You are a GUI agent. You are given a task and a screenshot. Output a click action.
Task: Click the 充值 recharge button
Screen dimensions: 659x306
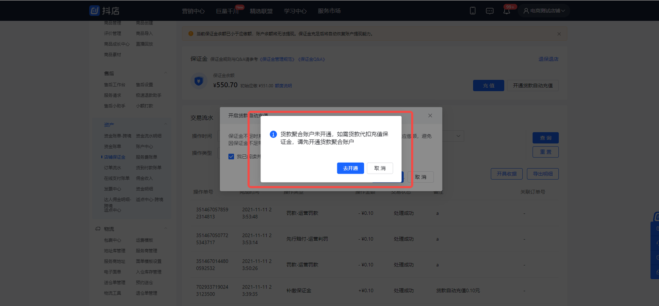point(489,85)
